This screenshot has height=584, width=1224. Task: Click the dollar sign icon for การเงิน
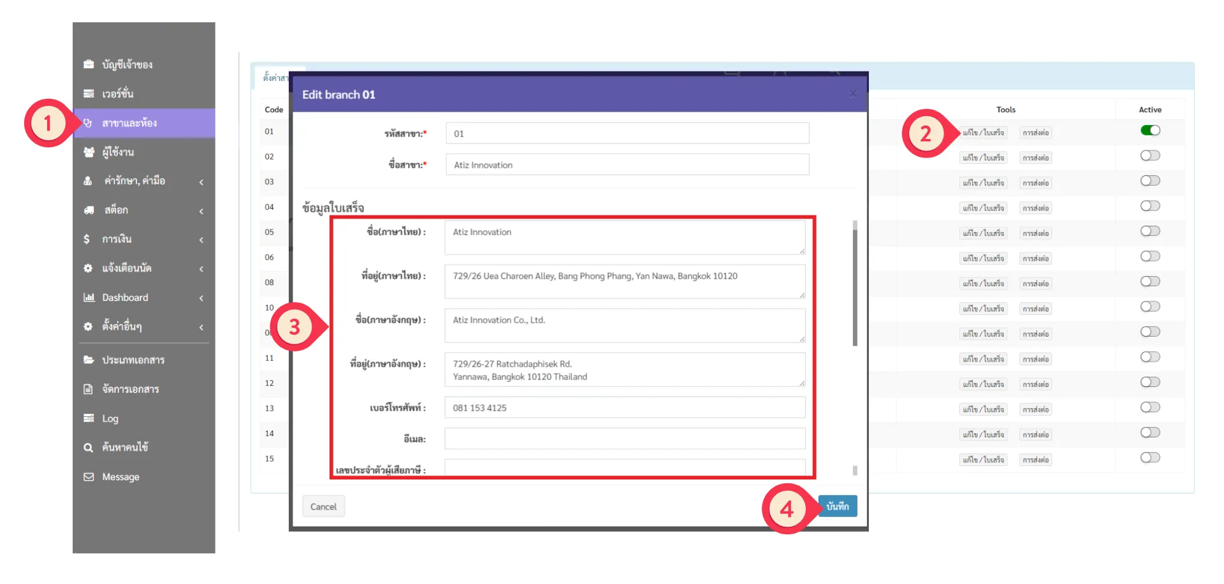[87, 239]
